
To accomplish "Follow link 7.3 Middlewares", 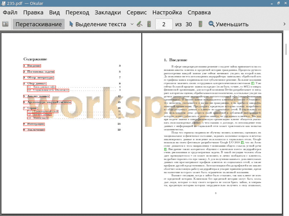I will (38, 118).
